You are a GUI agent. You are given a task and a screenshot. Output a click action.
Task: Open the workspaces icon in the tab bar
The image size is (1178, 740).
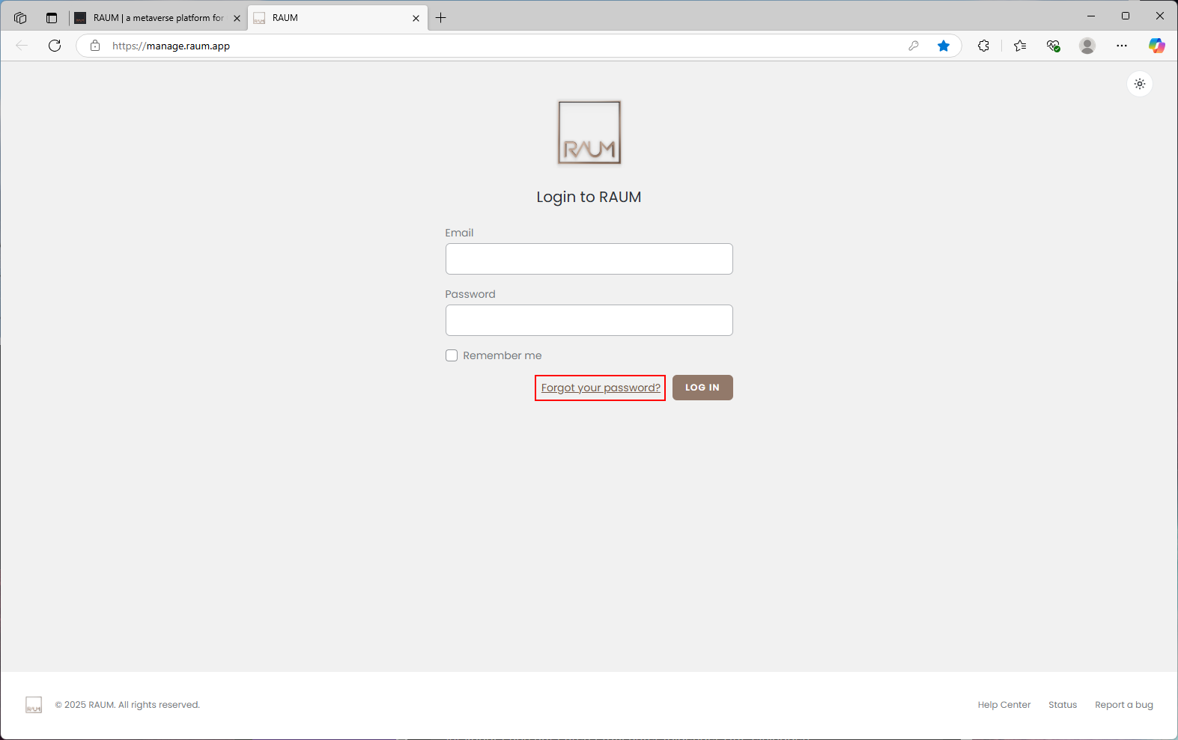point(20,18)
